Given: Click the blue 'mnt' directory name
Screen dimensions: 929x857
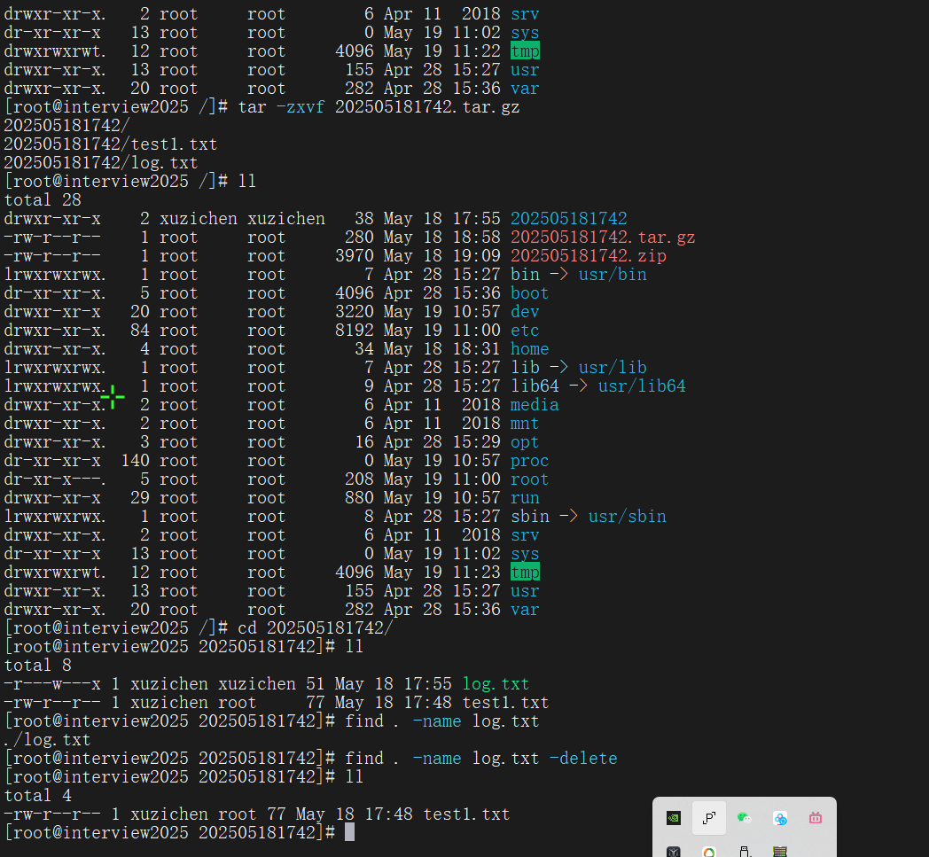Looking at the screenshot, I should click(x=525, y=424).
